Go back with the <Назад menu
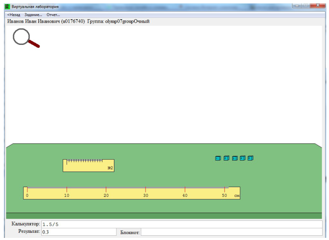 (x=14, y=15)
